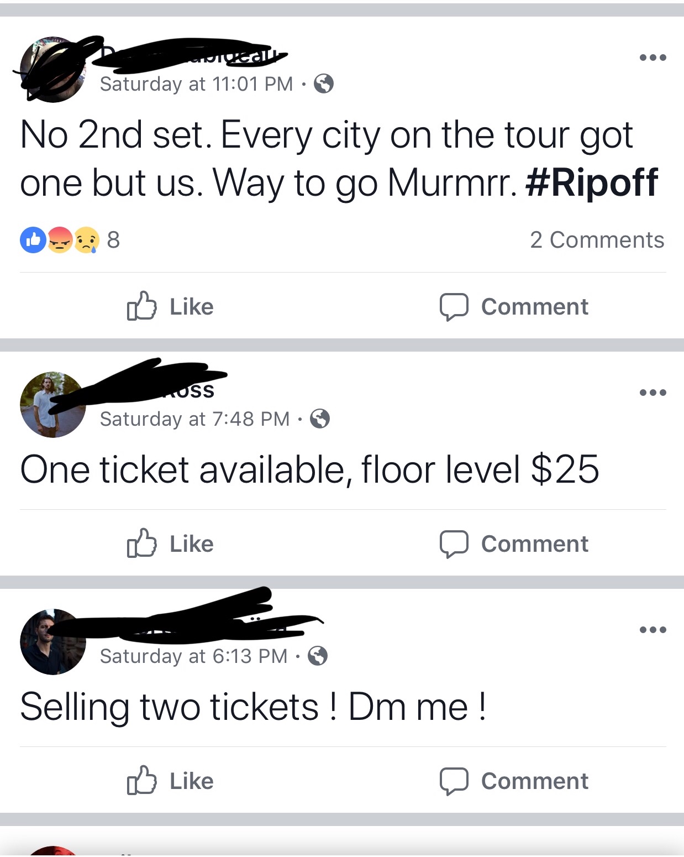684x857 pixels.
Task: Click the angry face reaction icon
Action: click(x=60, y=240)
